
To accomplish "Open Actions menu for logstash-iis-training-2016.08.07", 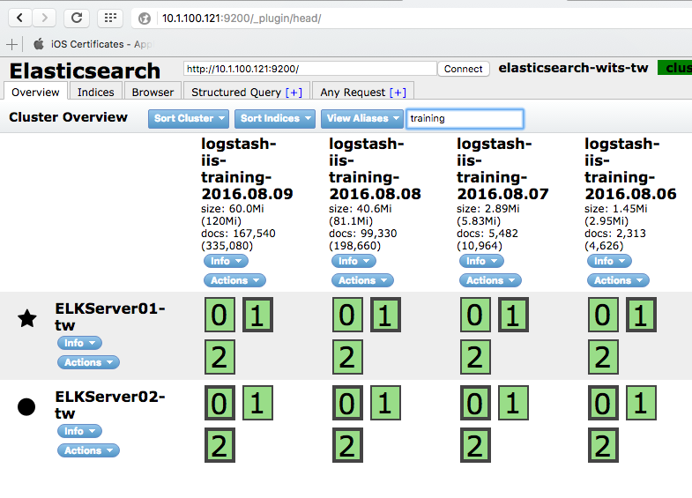I will tap(490, 280).
